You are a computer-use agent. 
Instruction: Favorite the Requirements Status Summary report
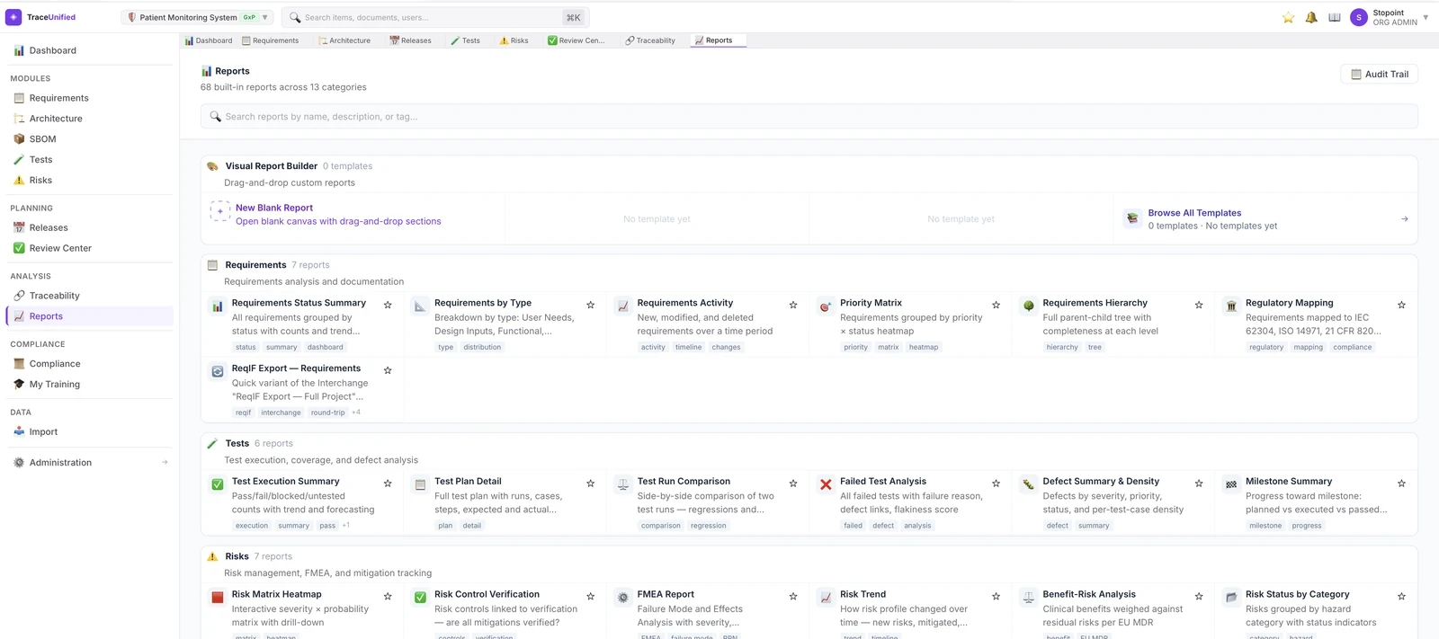point(388,305)
